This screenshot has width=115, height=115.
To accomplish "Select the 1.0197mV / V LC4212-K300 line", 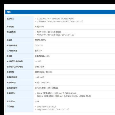I will tap(55, 19).
